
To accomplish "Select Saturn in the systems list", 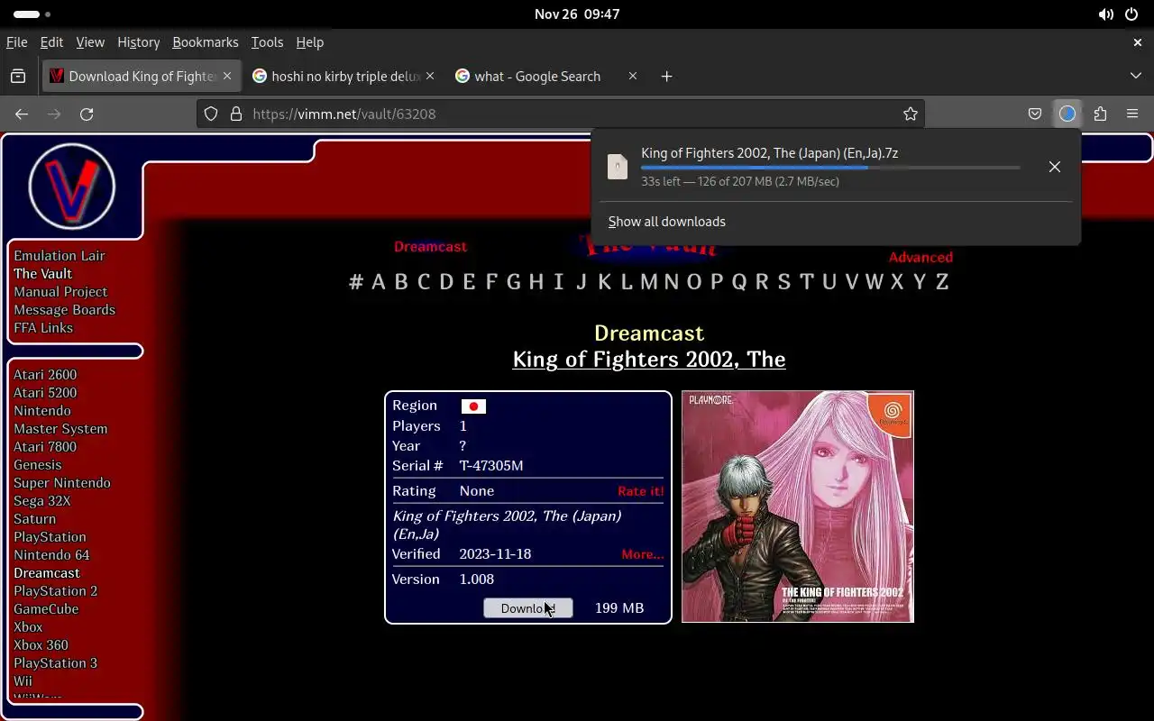I will pos(34,519).
